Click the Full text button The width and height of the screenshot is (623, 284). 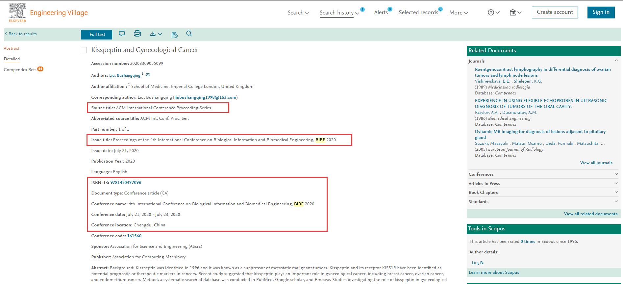(x=97, y=35)
